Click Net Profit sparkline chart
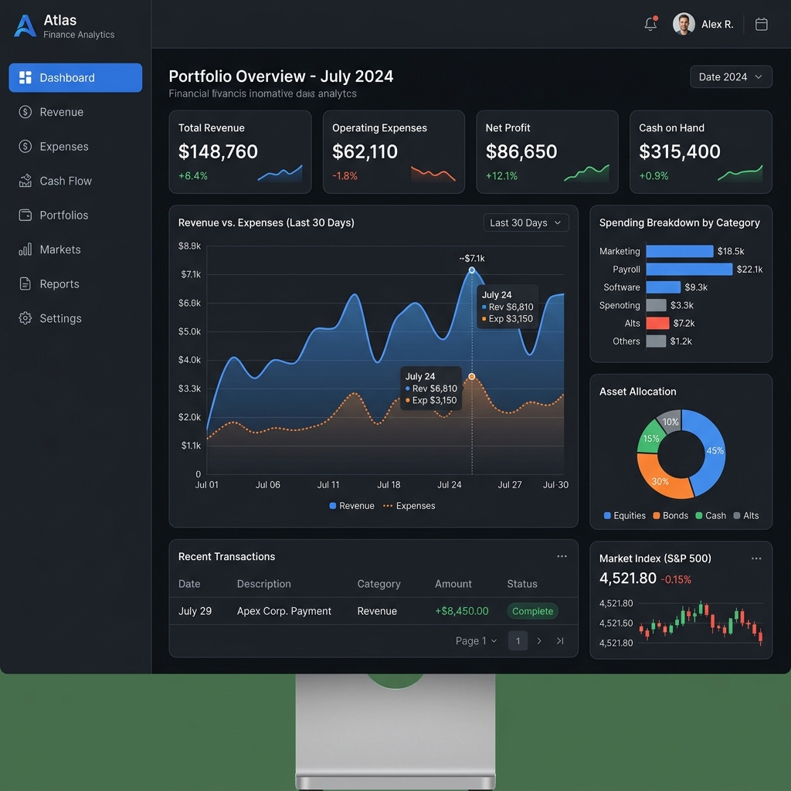The width and height of the screenshot is (791, 791). click(x=587, y=173)
